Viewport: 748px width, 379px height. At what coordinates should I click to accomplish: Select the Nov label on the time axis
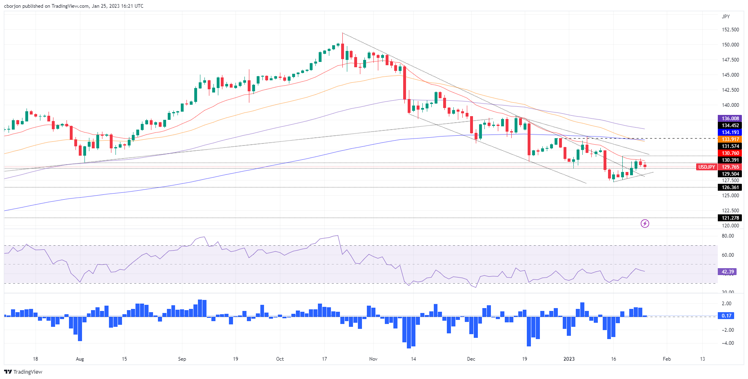pyautogui.click(x=373, y=359)
